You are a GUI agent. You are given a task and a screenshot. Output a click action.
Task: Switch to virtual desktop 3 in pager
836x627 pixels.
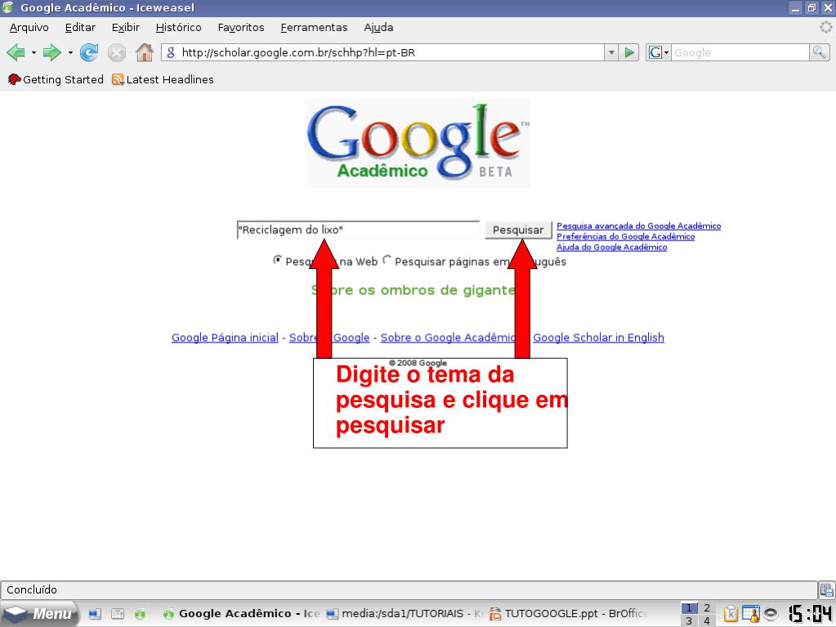point(690,620)
